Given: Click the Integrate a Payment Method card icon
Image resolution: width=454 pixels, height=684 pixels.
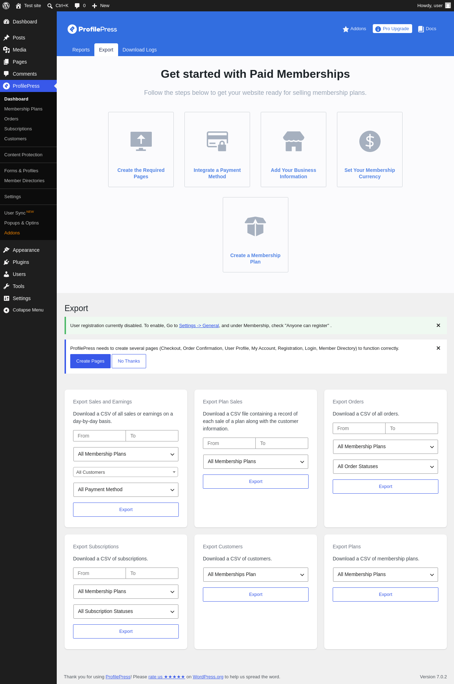Looking at the screenshot, I should (x=217, y=141).
